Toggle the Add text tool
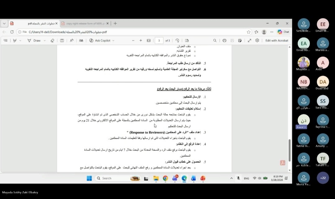 click(x=62, y=40)
